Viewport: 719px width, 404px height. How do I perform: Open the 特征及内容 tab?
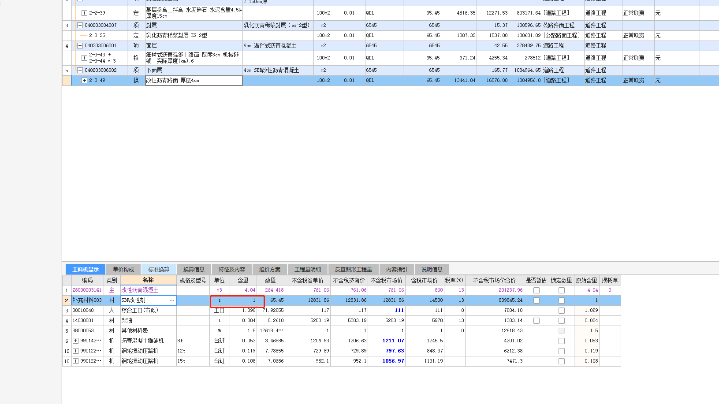point(232,269)
